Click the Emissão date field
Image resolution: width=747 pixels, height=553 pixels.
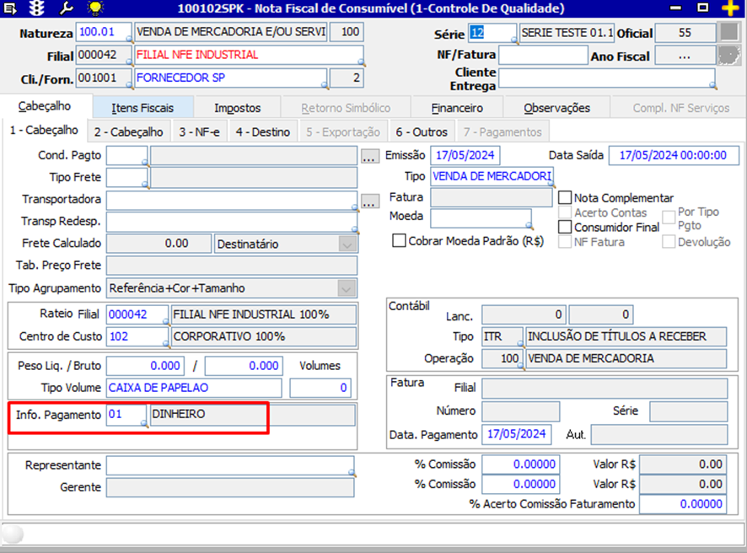tap(465, 156)
